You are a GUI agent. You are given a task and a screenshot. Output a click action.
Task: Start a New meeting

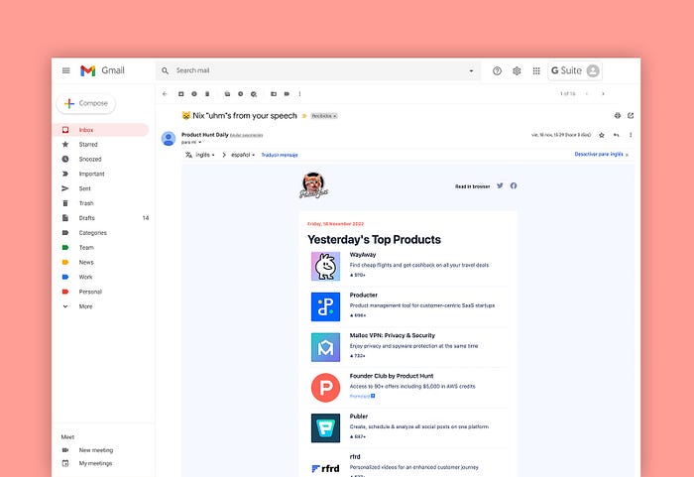click(x=96, y=450)
